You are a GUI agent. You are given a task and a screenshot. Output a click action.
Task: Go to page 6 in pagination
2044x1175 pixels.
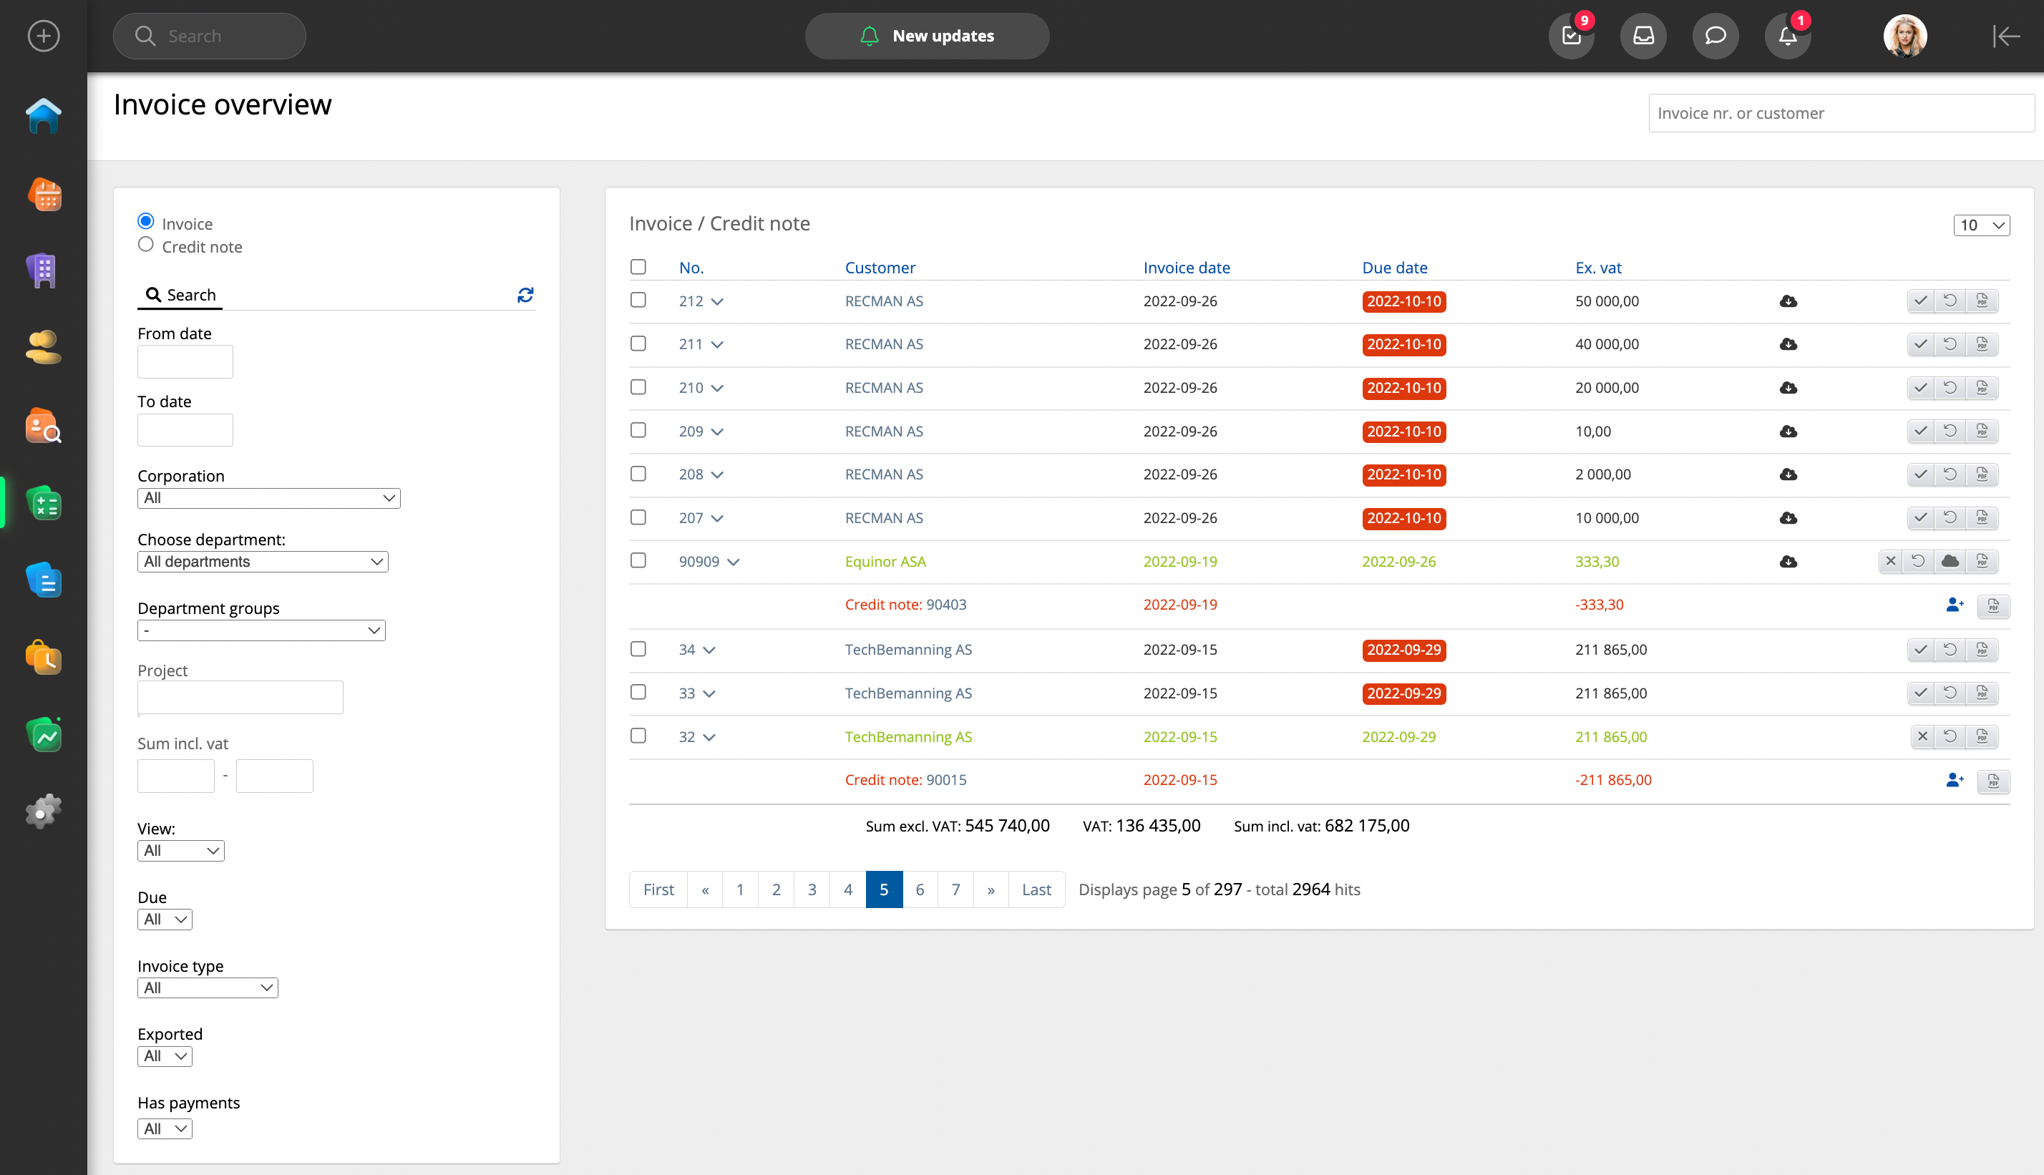[919, 889]
